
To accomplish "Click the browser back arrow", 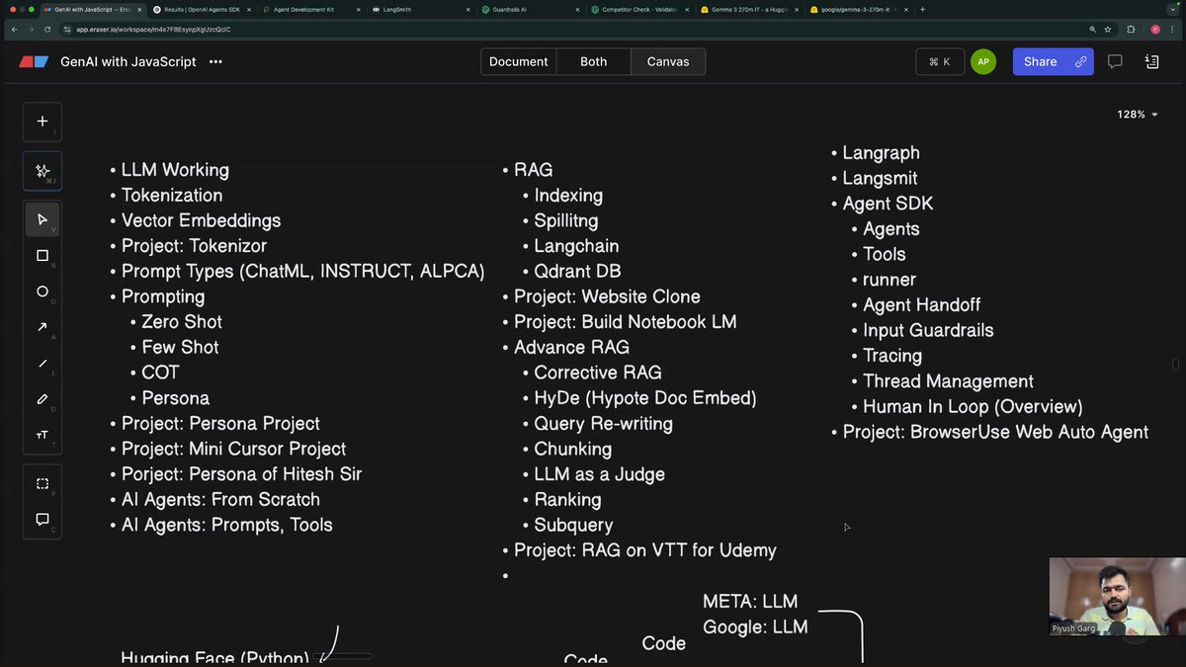I will (14, 30).
